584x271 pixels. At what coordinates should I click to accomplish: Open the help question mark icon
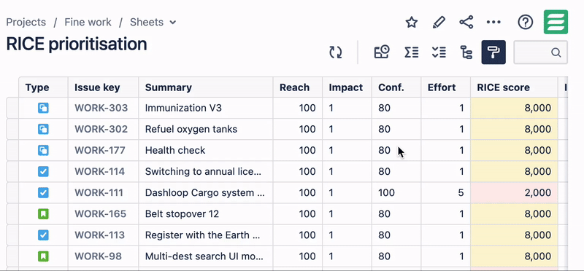click(526, 23)
